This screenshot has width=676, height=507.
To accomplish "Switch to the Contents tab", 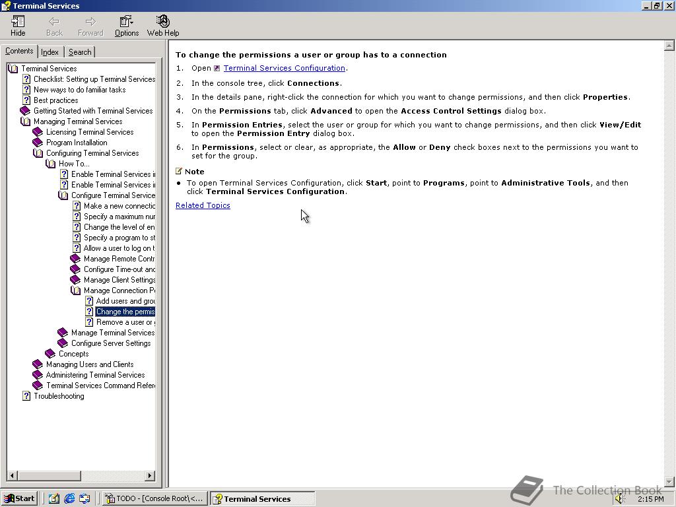I will point(19,51).
